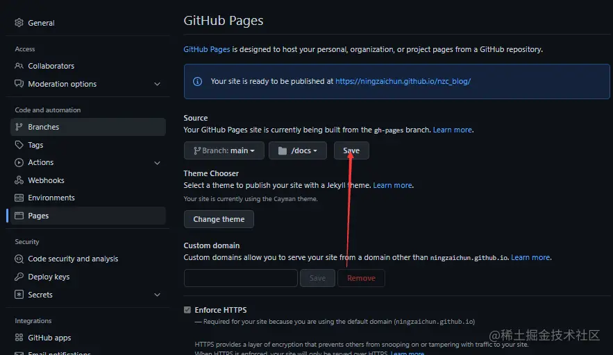The height and width of the screenshot is (355, 613).
Task: Click the info icon in the publish banner
Action: point(197,81)
